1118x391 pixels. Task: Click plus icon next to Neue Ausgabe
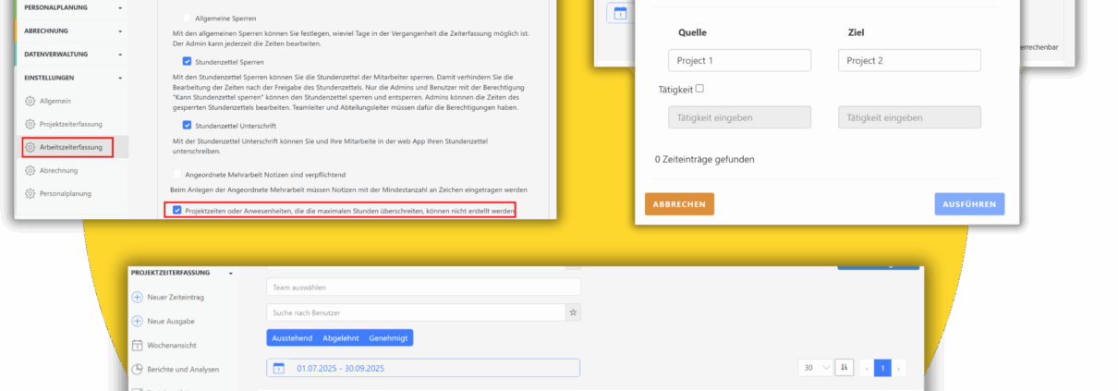click(137, 321)
